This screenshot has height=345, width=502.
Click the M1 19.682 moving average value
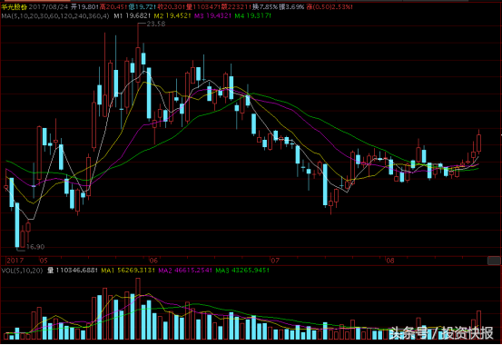pos(132,15)
